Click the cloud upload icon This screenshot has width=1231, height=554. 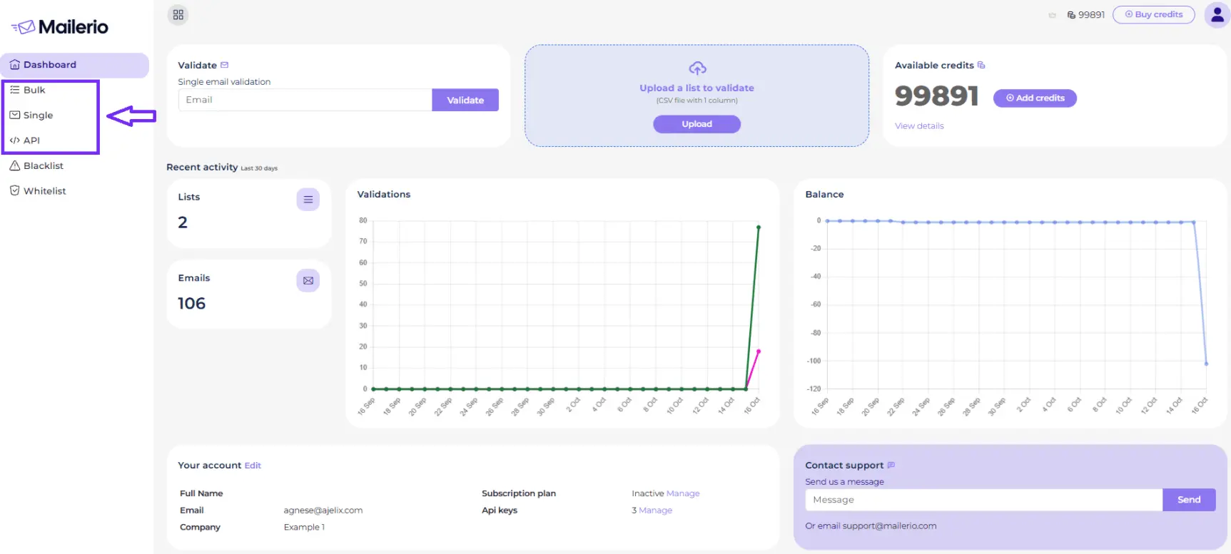pos(697,68)
